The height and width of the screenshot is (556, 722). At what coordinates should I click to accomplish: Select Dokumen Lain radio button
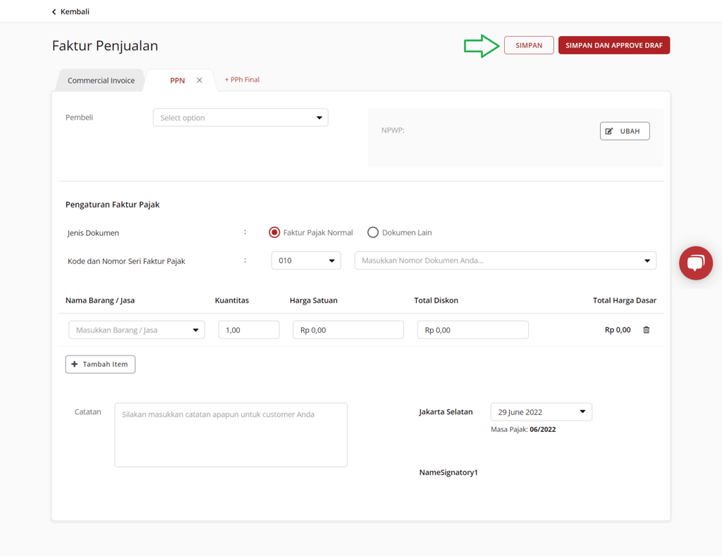tap(373, 233)
